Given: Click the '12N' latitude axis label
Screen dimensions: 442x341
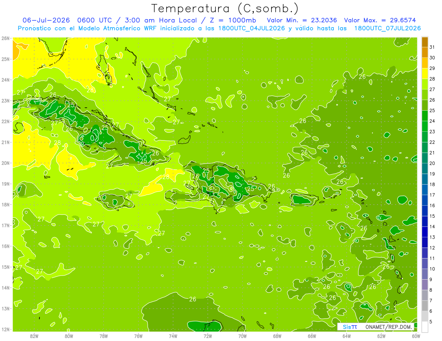Looking at the screenshot, I should [x=5, y=329].
